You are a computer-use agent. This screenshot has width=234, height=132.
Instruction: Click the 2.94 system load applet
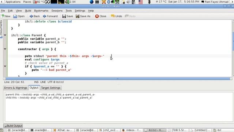70,2
